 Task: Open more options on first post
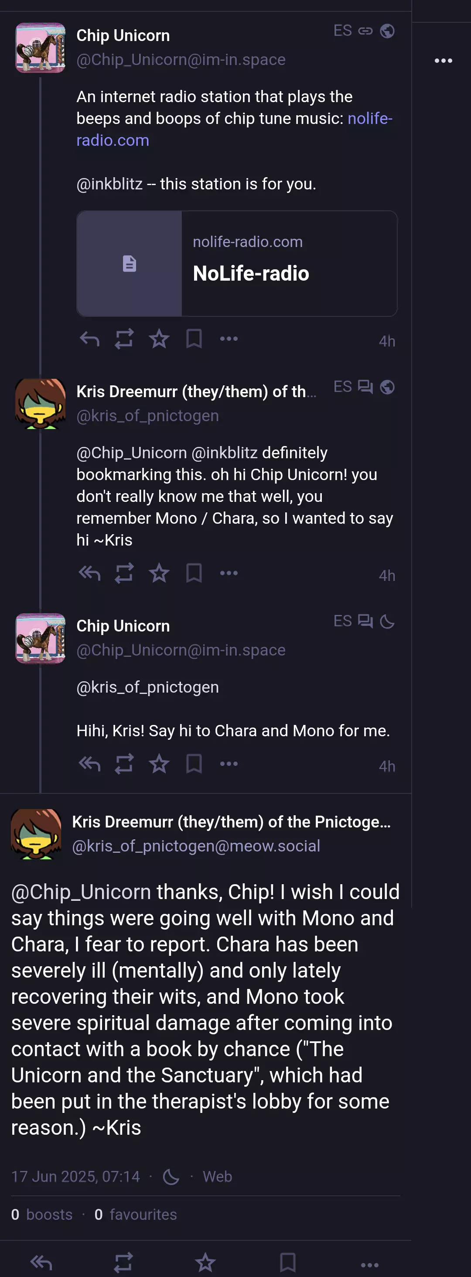229,339
